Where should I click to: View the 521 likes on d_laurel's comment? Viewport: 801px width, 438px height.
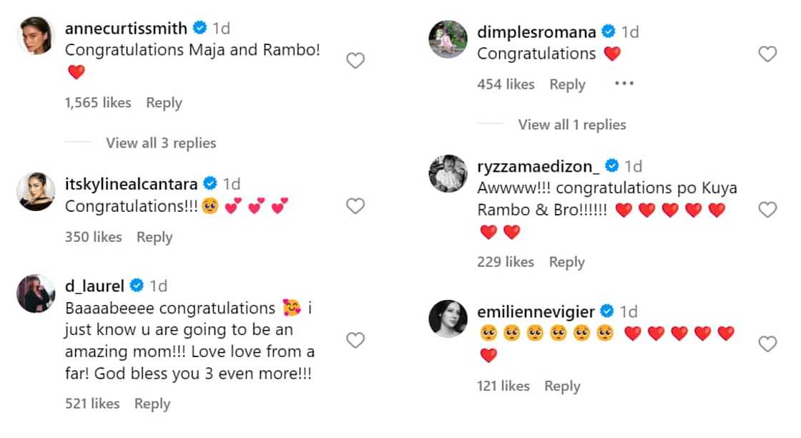click(92, 404)
